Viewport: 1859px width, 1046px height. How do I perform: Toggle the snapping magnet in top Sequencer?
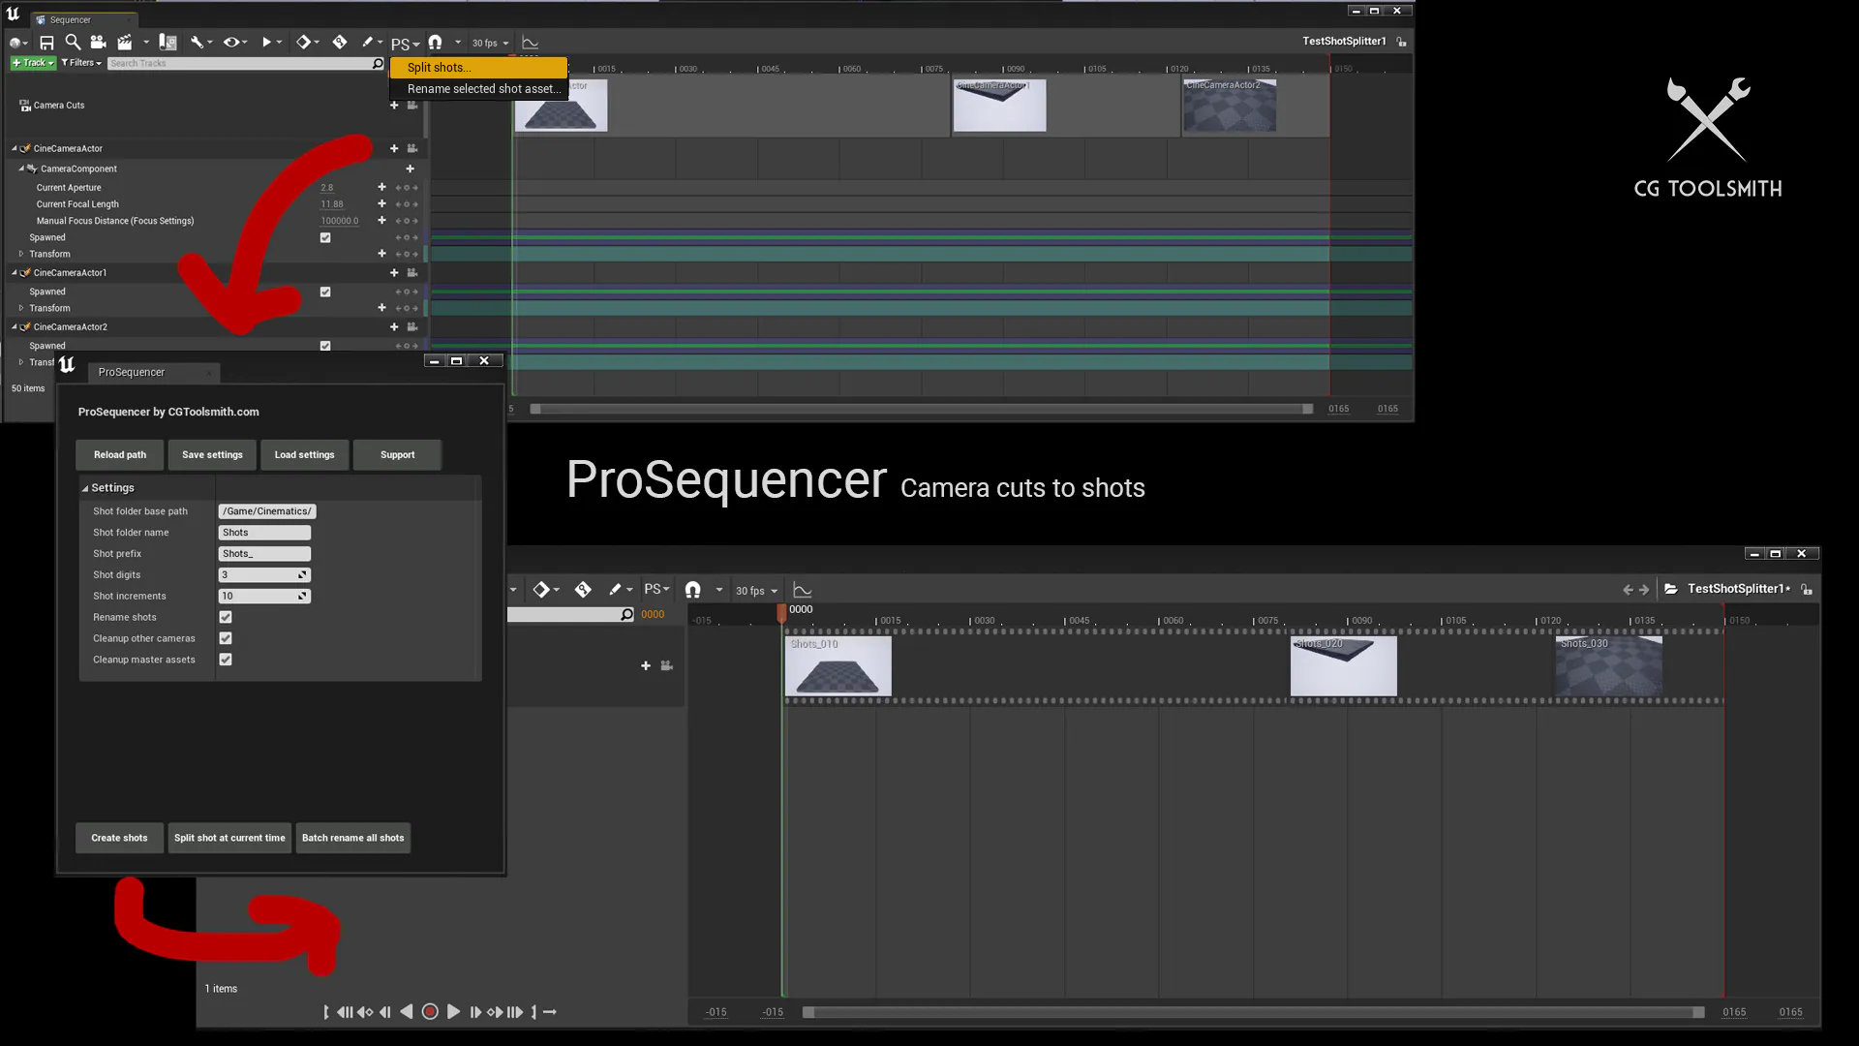tap(435, 43)
